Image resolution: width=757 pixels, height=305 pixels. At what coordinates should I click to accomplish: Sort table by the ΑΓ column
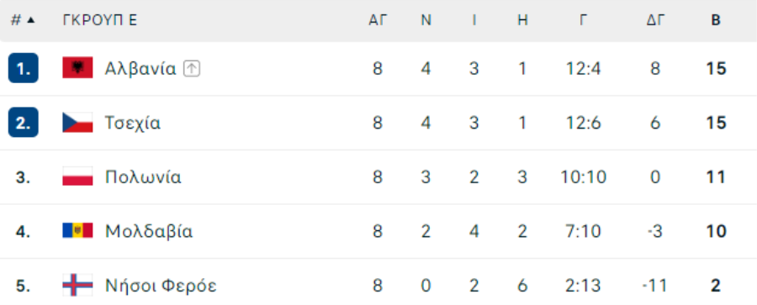pyautogui.click(x=378, y=20)
